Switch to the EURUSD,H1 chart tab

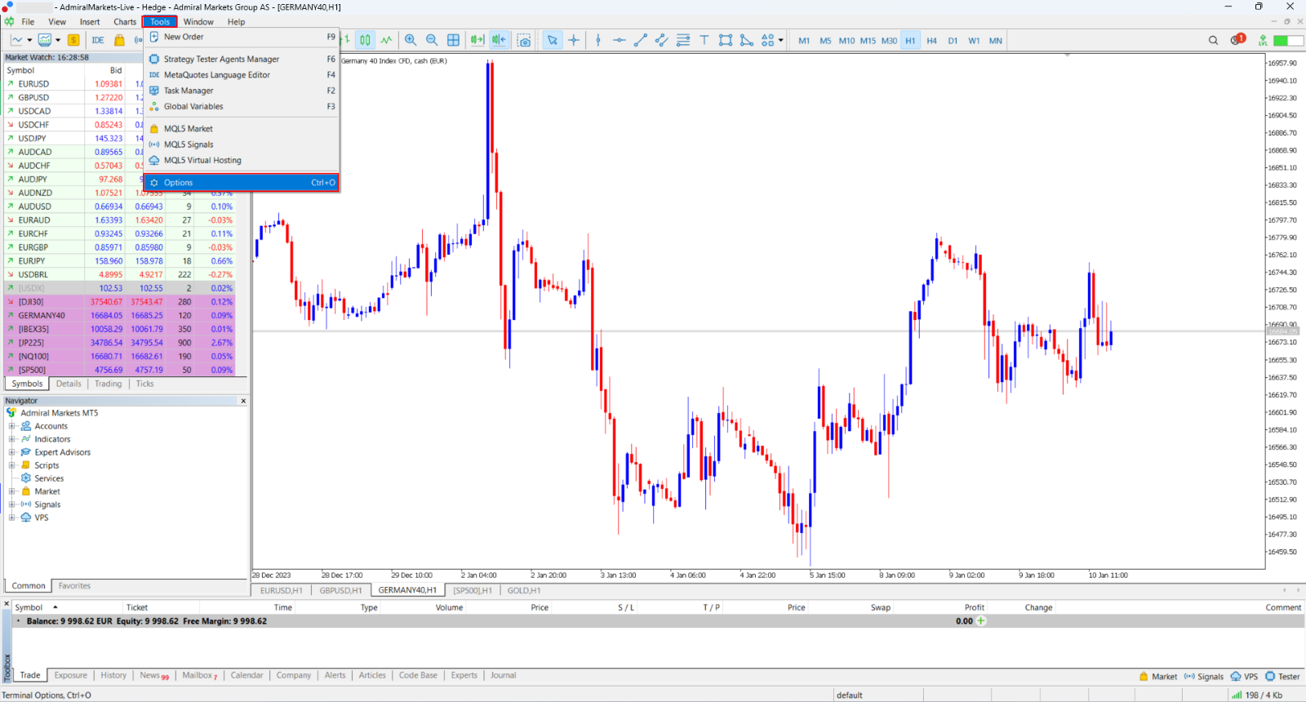pos(281,590)
